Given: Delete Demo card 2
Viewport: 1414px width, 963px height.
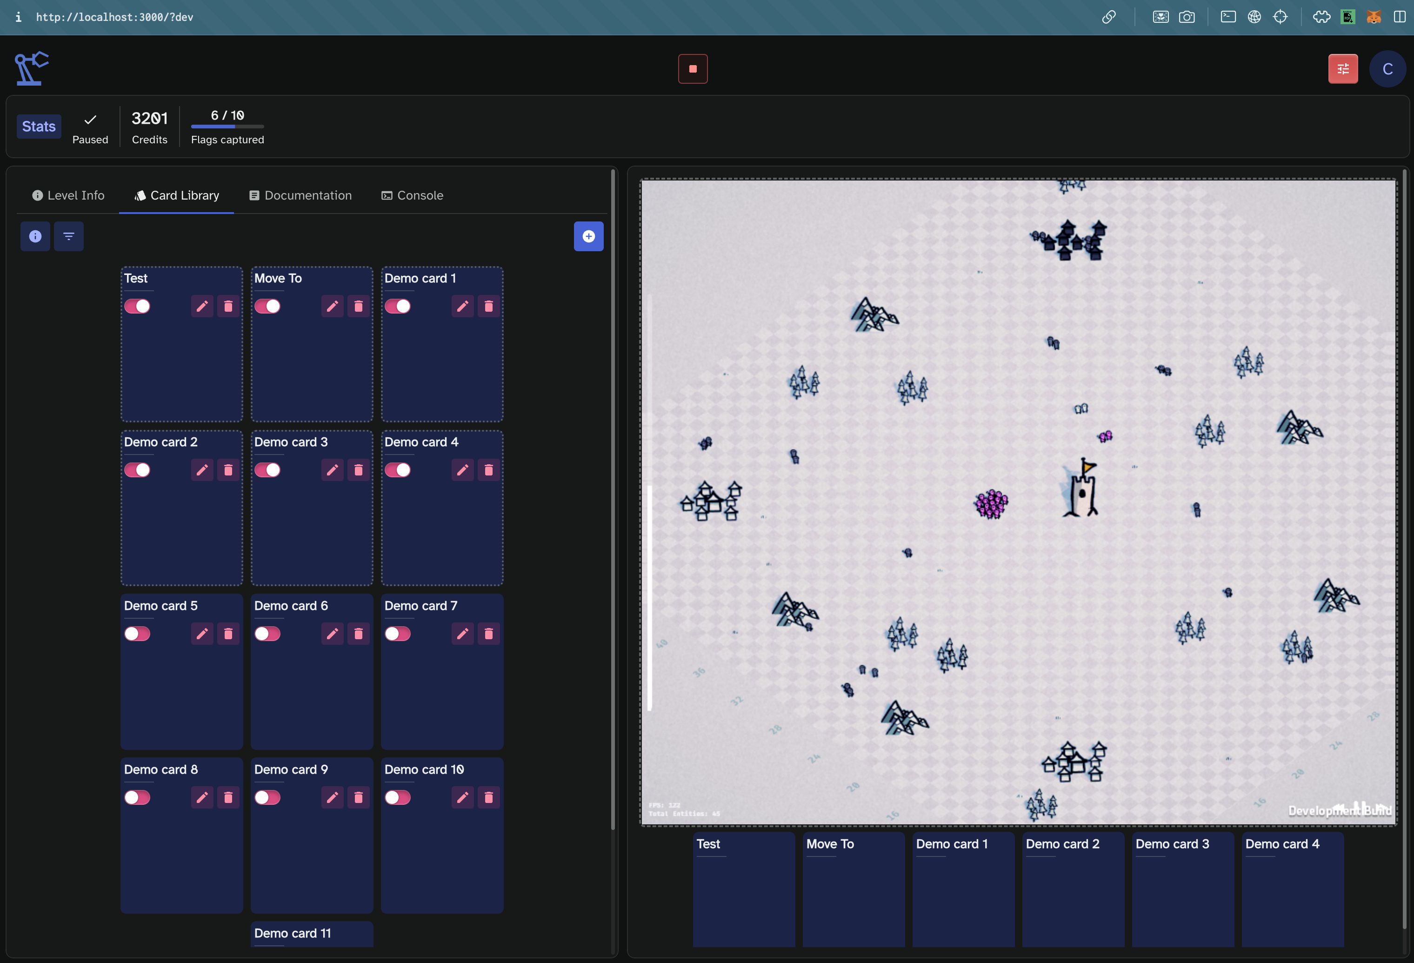Looking at the screenshot, I should 228,470.
